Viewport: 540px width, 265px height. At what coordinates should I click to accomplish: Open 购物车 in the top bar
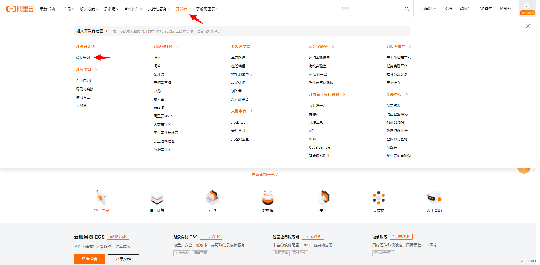tap(465, 9)
